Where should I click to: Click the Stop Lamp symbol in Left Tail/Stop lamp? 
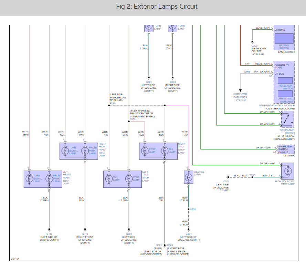click(x=129, y=178)
